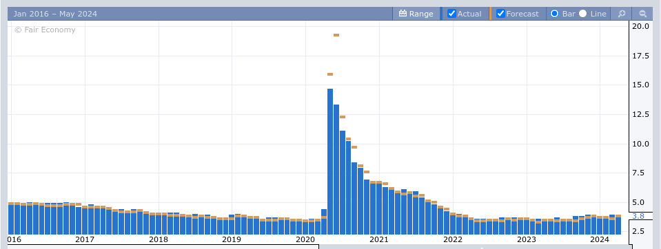This screenshot has width=661, height=249.
Task: Select the Bar chart radio option
Action: tap(554, 14)
